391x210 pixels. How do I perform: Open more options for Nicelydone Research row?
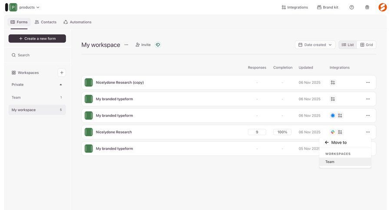click(368, 132)
